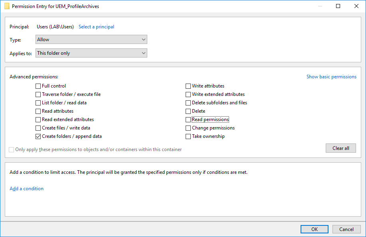Cancel the permission entry dialog

pos(346,229)
